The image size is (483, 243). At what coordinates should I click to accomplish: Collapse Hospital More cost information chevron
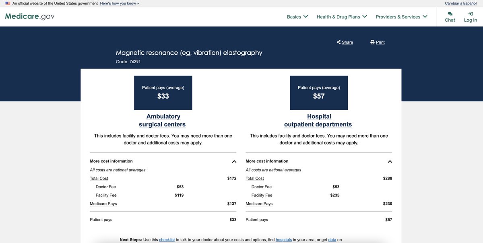point(390,161)
